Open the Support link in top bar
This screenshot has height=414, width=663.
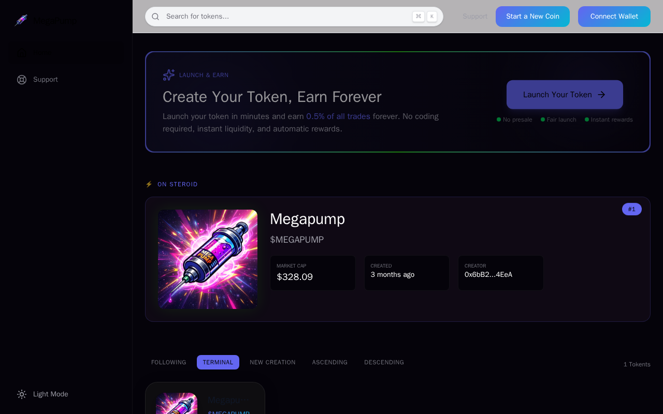coord(475,17)
